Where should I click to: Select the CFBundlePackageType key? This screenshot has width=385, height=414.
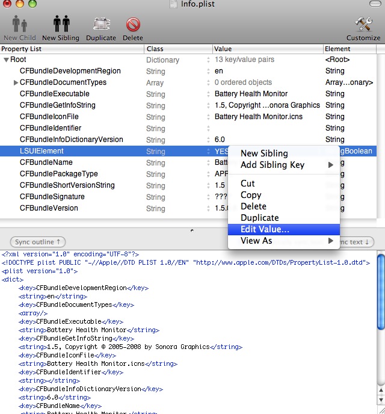point(58,174)
